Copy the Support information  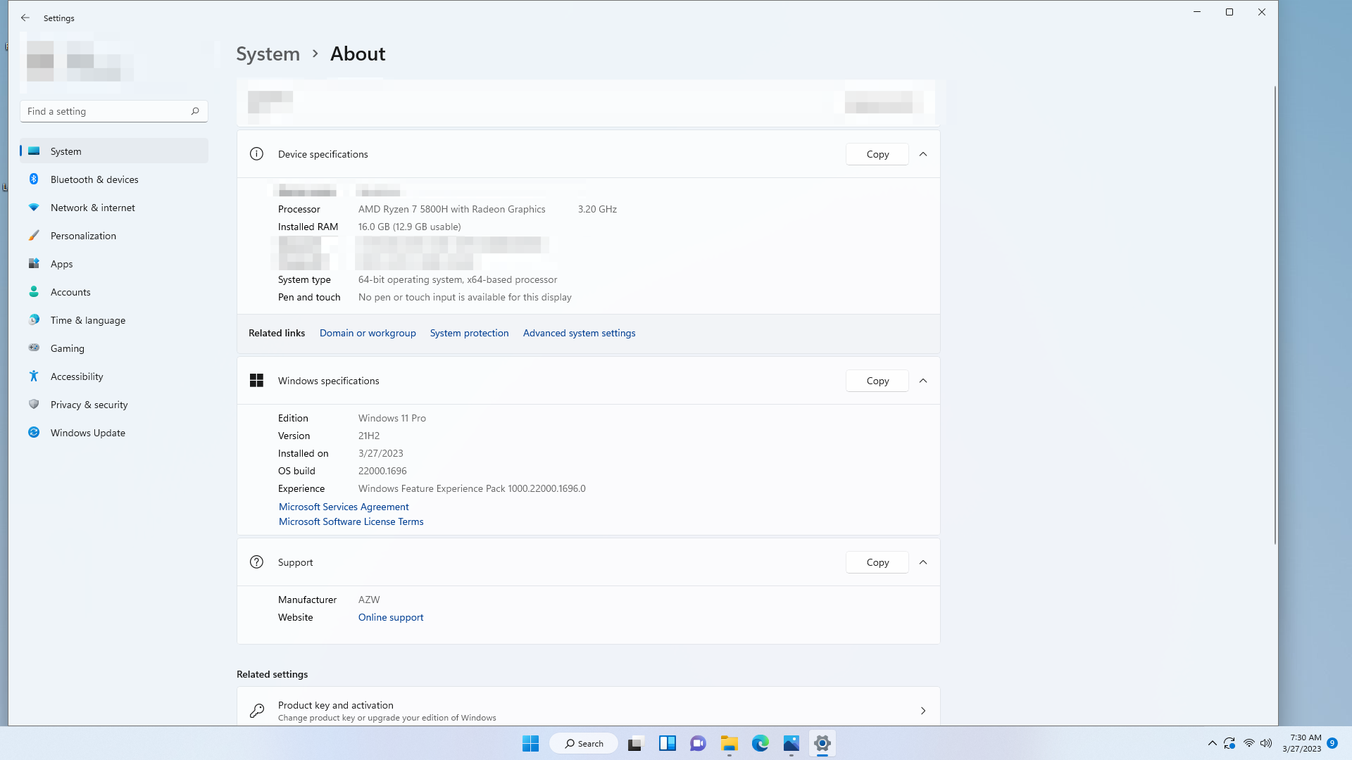point(877,562)
